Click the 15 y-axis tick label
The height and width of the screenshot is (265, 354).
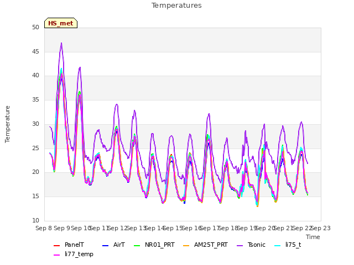tap(35, 197)
